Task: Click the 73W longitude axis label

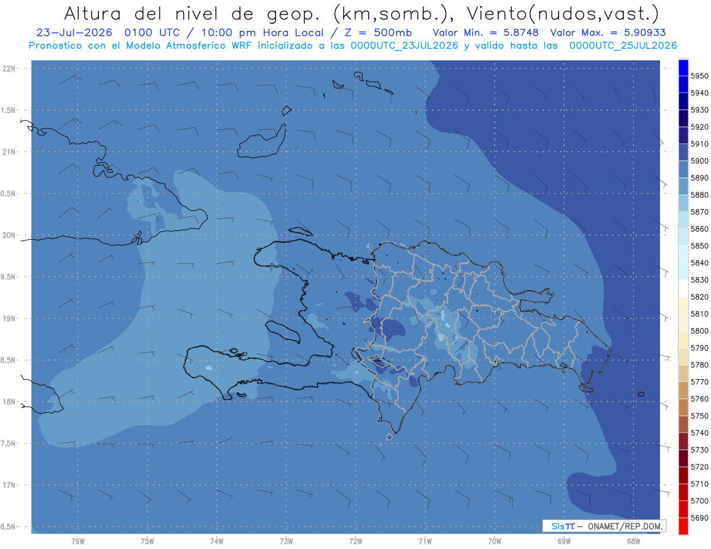Action: click(286, 541)
